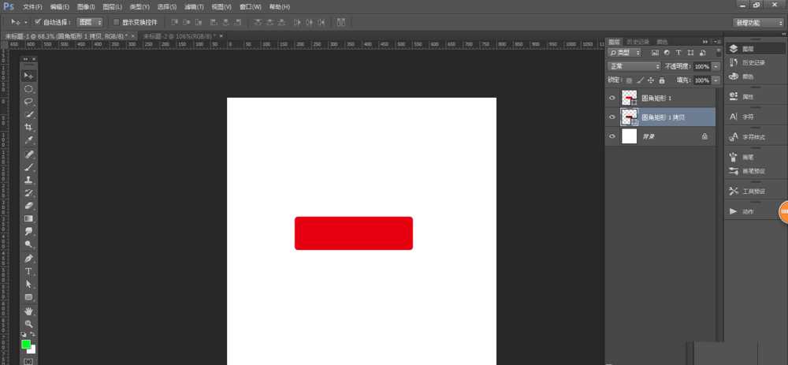Screen dimensions: 788x365
Task: Hide the 背景 layer using eye icon
Action: [x=613, y=136]
